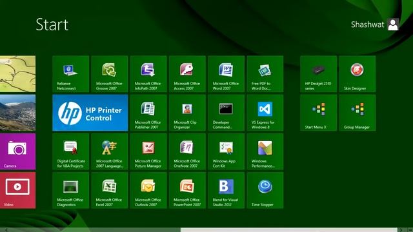
Task: Launch Windows App Cert Kit
Action: coord(226,151)
